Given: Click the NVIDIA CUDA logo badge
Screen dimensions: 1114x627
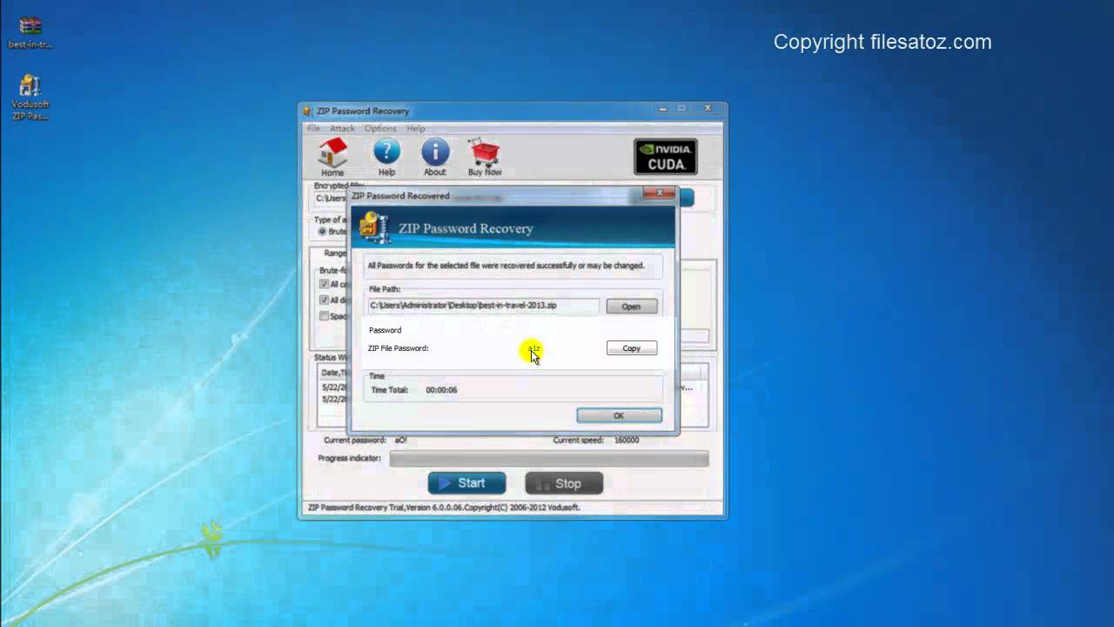Looking at the screenshot, I should [x=666, y=157].
